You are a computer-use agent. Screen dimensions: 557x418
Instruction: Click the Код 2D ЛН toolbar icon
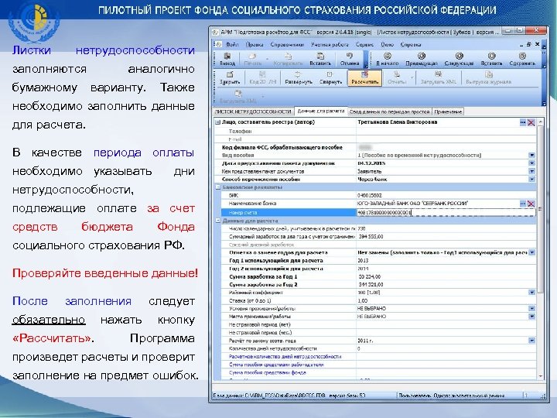tap(262, 77)
